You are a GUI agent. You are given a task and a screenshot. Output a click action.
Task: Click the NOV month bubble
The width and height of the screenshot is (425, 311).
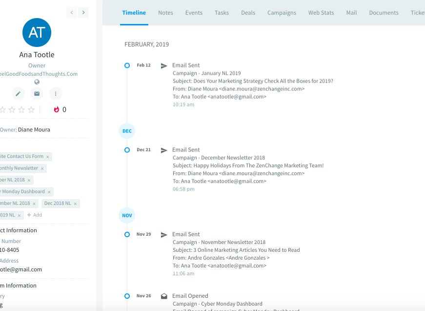[x=127, y=215]
